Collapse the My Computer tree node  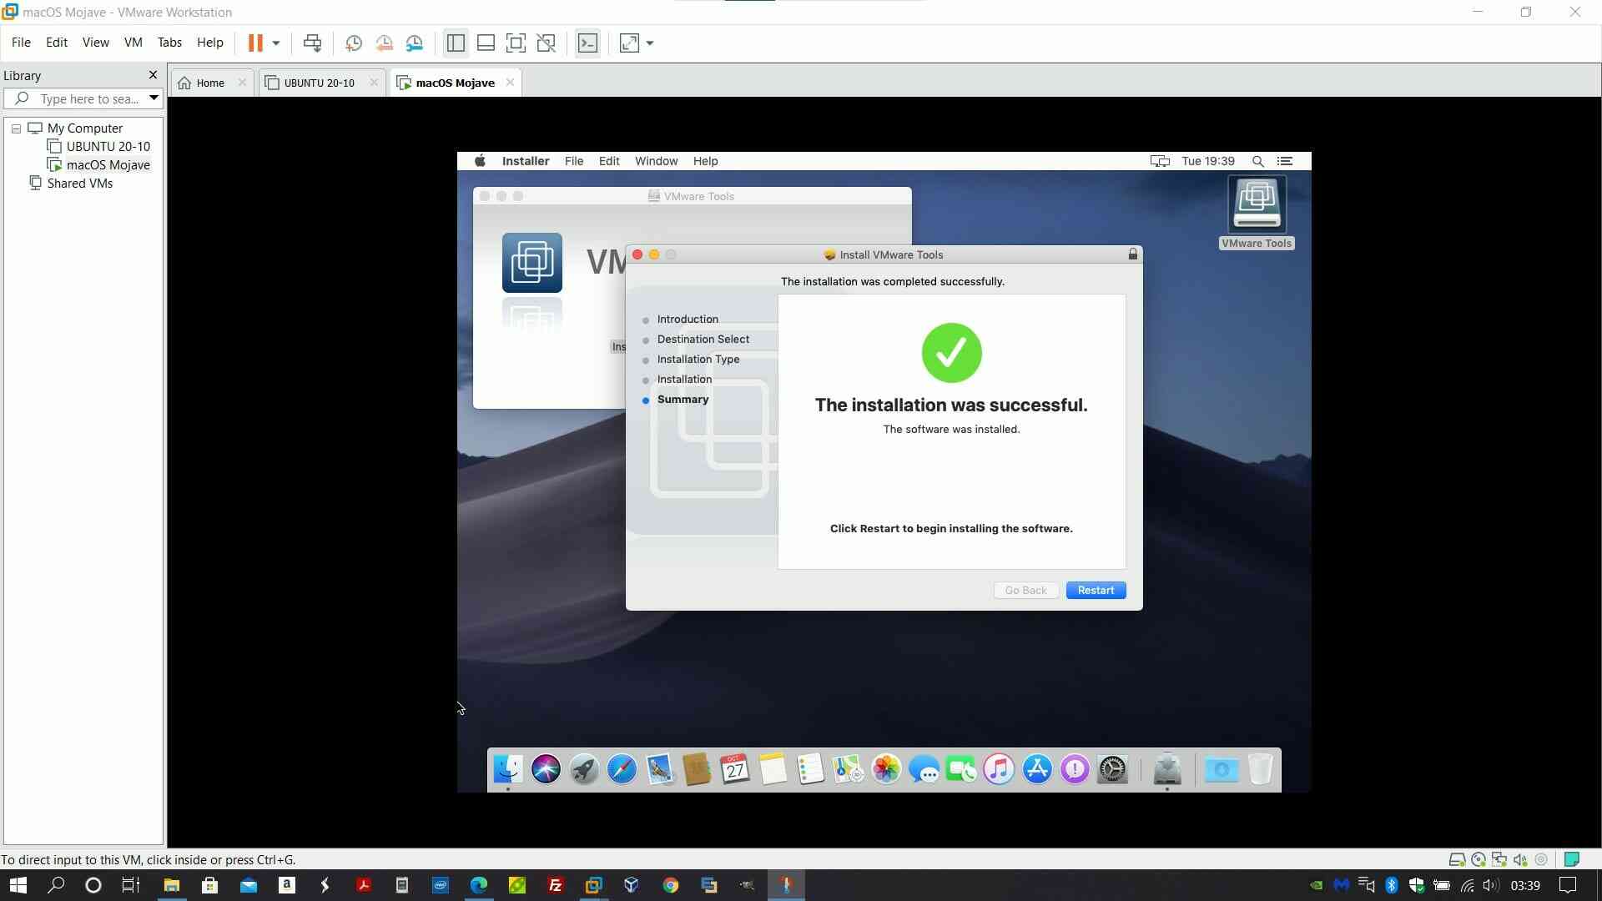click(x=16, y=128)
